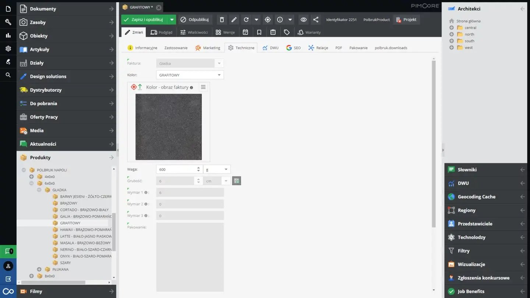Open the Warianty tab
Screen dimensions: 530x298
(309, 32)
